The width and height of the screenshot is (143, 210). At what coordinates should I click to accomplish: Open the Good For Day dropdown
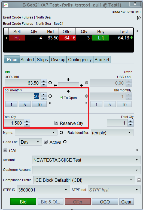pyautogui.click(x=31, y=142)
